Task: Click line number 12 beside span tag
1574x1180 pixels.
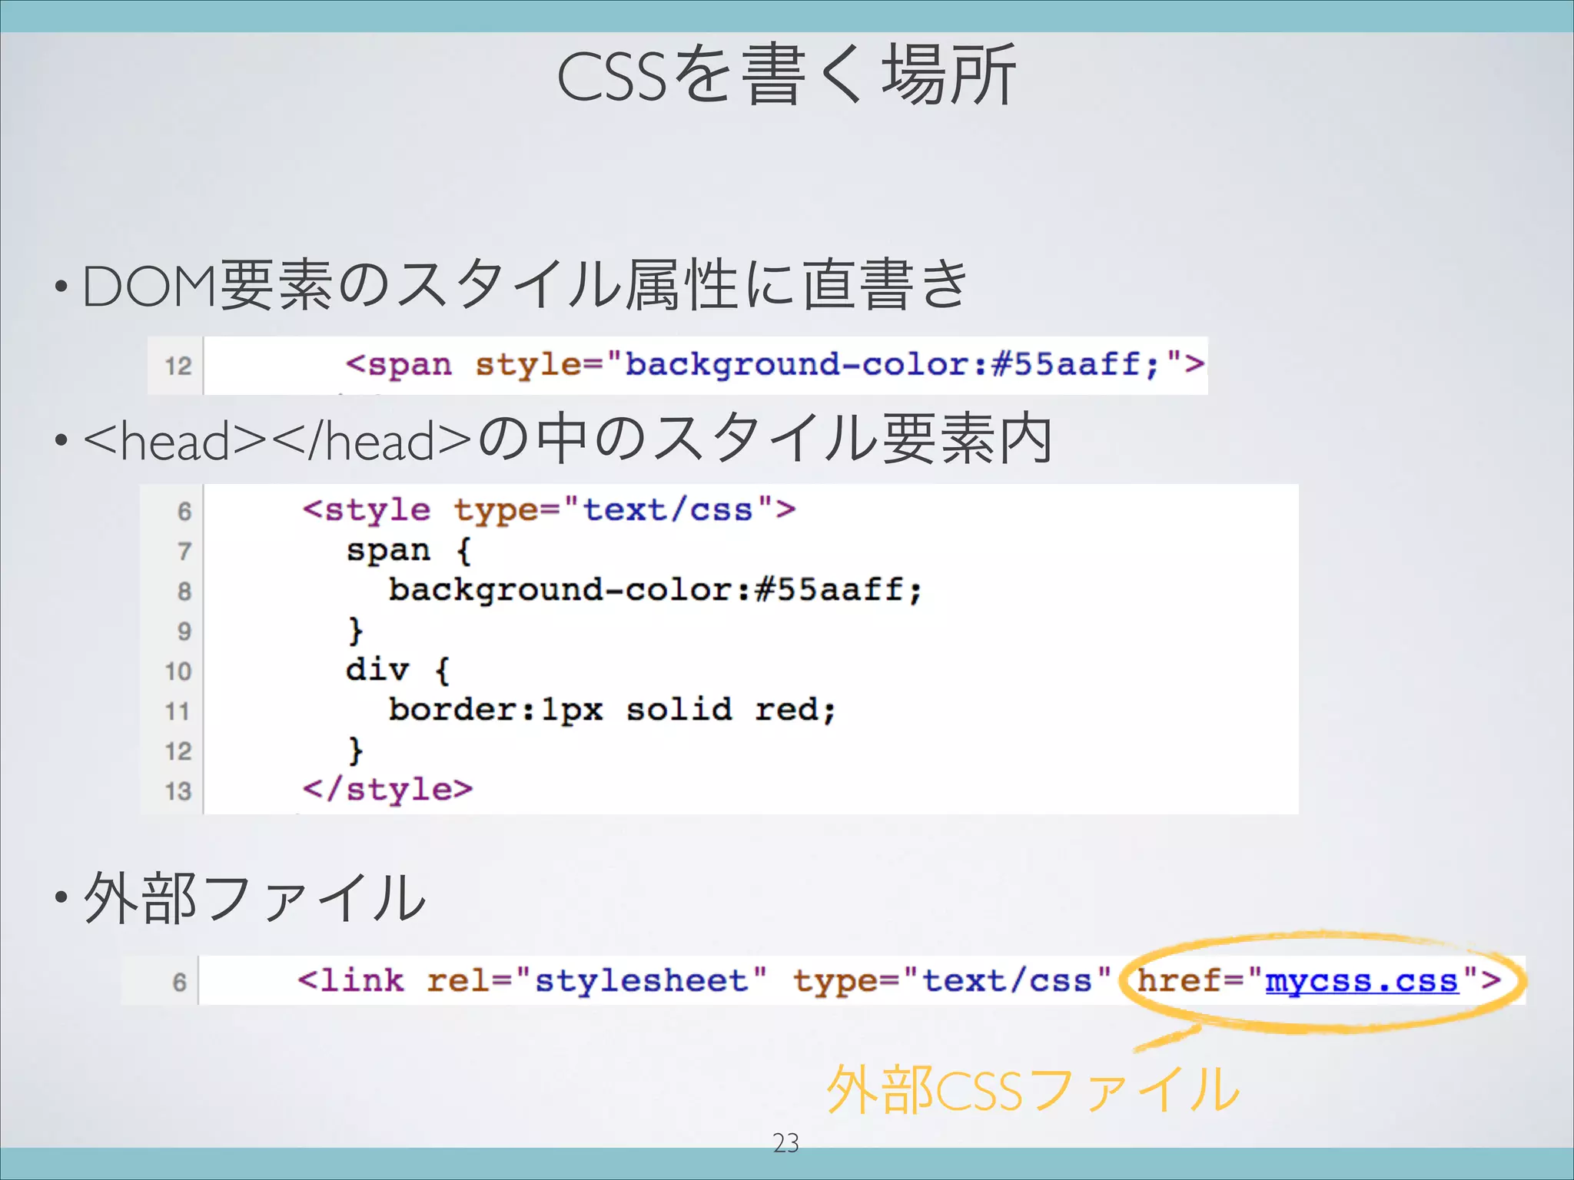Action: tap(178, 366)
